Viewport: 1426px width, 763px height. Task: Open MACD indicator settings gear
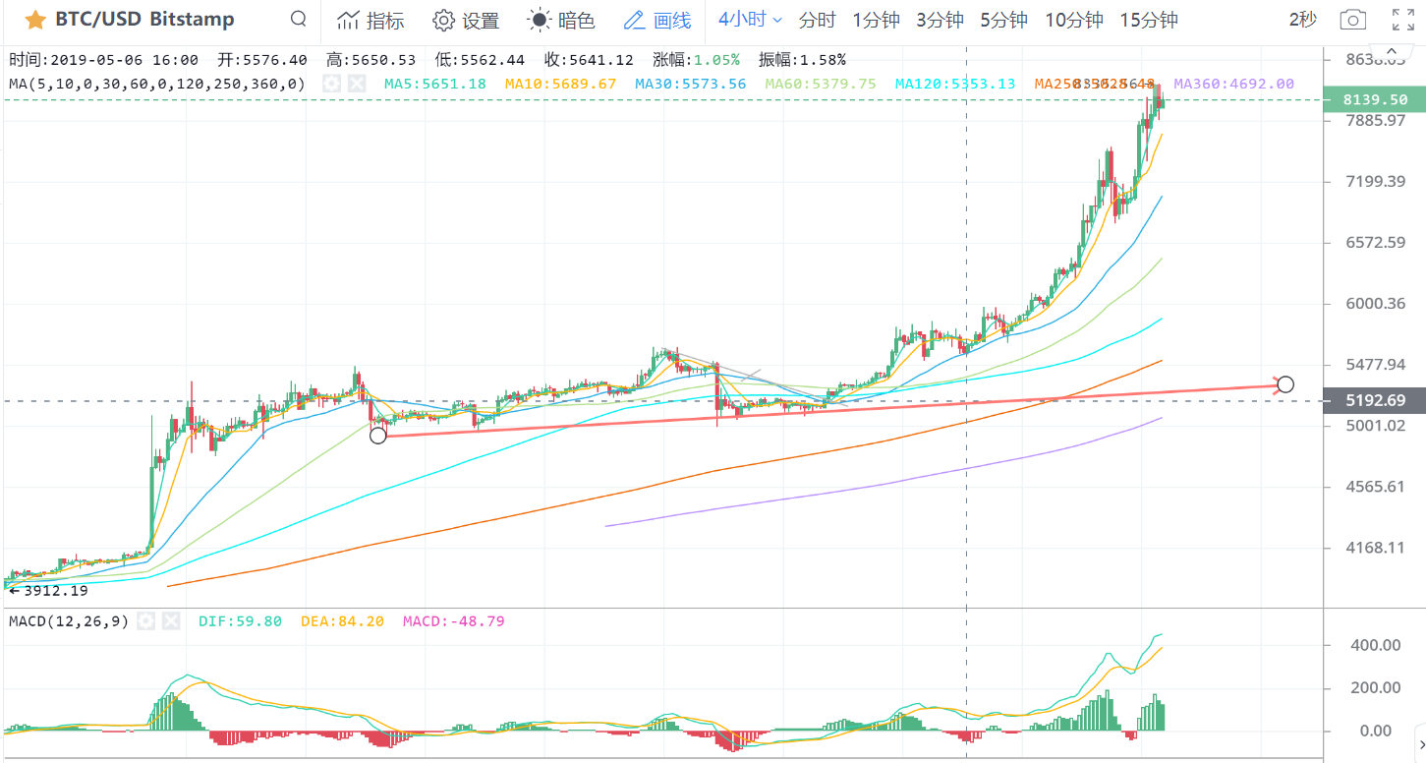coord(146,621)
